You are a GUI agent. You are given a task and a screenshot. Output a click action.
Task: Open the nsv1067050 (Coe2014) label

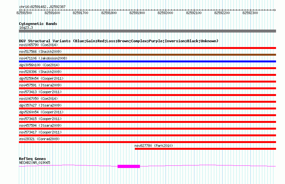[x=38, y=99]
